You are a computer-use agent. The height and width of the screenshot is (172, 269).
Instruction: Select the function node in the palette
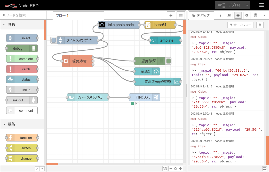click(x=22, y=138)
